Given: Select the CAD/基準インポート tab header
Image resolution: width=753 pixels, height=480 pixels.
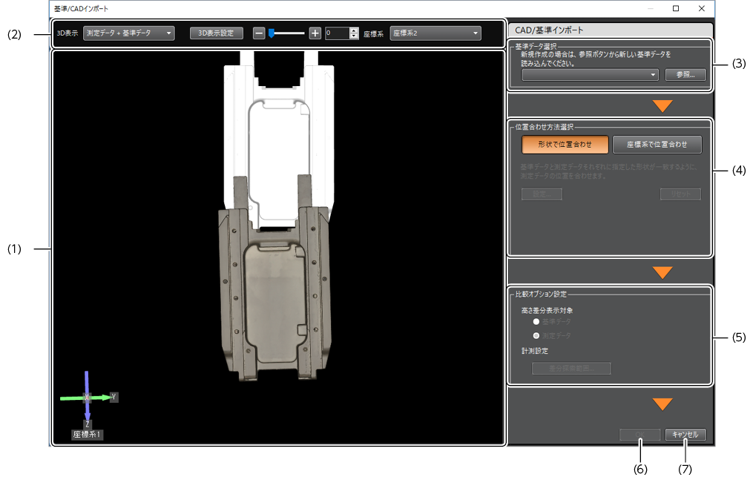Looking at the screenshot, I should coord(550,30).
